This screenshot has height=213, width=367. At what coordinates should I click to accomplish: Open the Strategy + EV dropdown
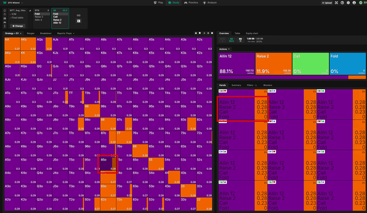[13, 33]
